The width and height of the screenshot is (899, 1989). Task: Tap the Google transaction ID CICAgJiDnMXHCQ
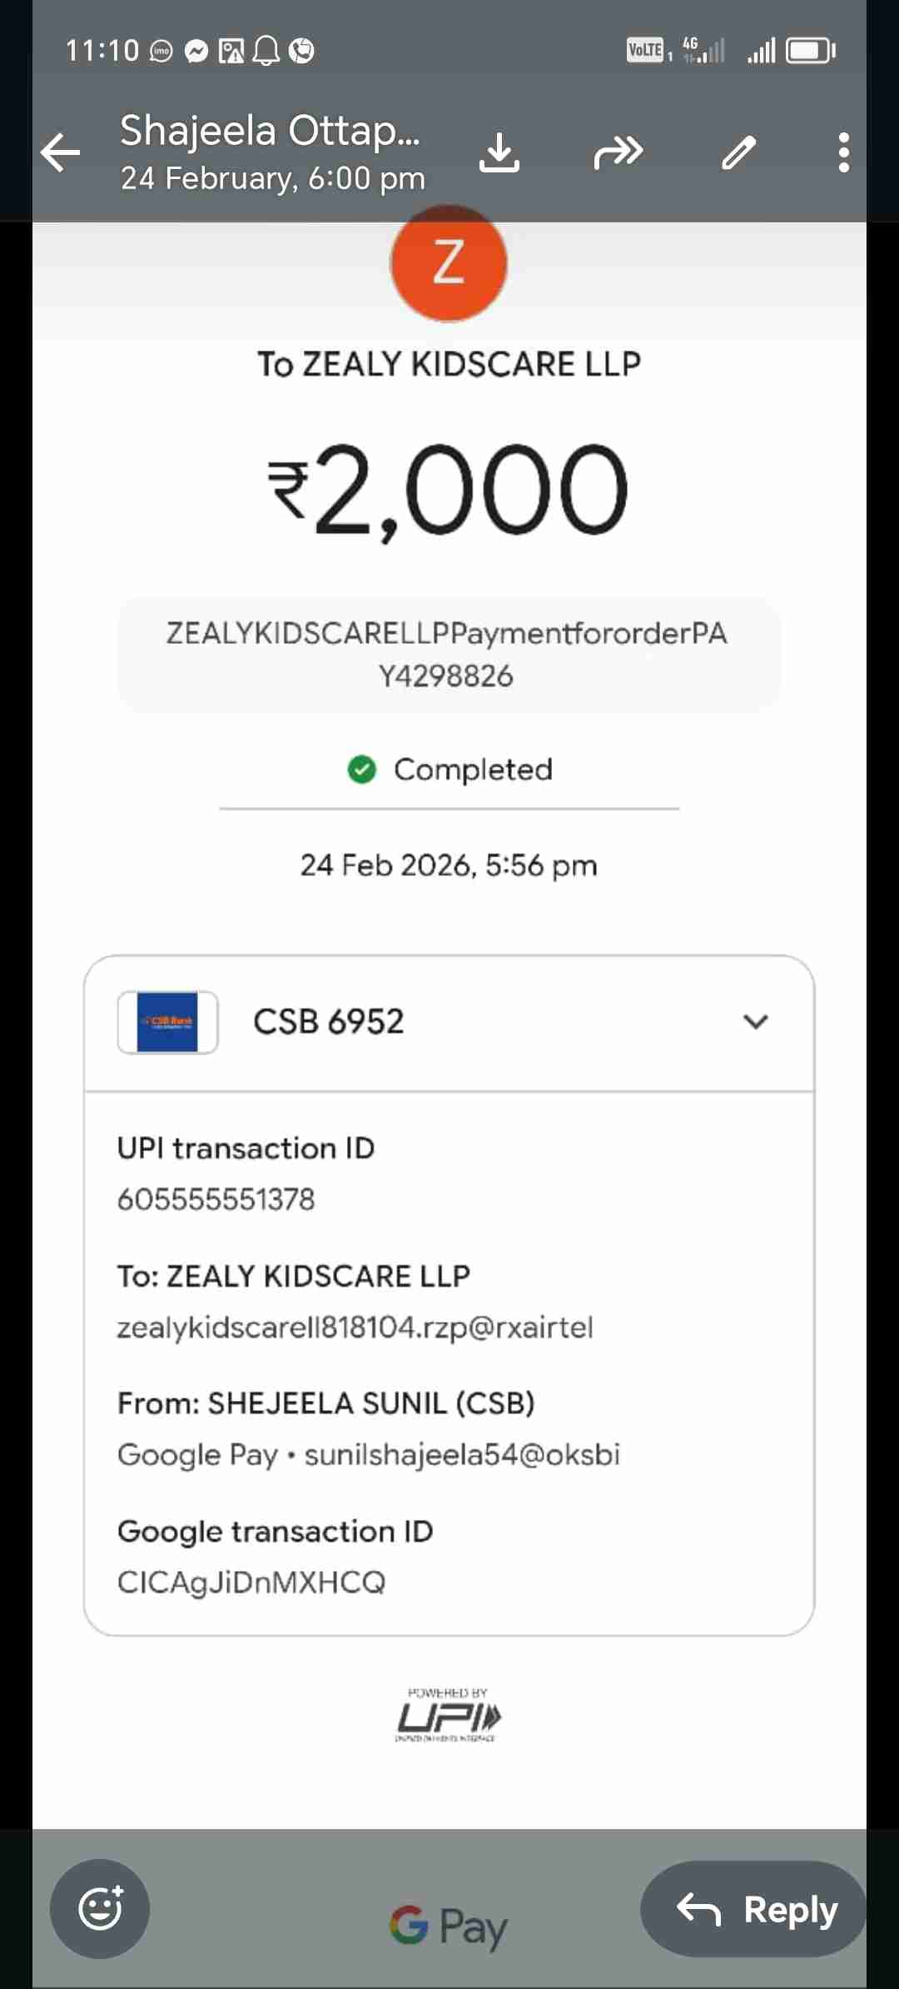251,1583
